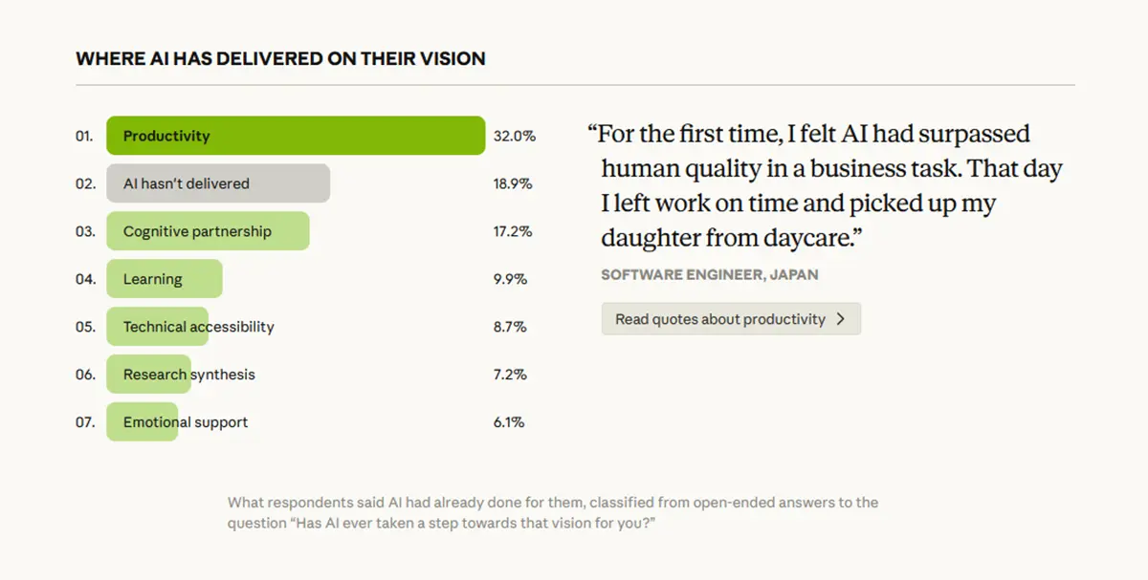Click the rank number 01. label
Screen dimensions: 1148x580
(84, 136)
